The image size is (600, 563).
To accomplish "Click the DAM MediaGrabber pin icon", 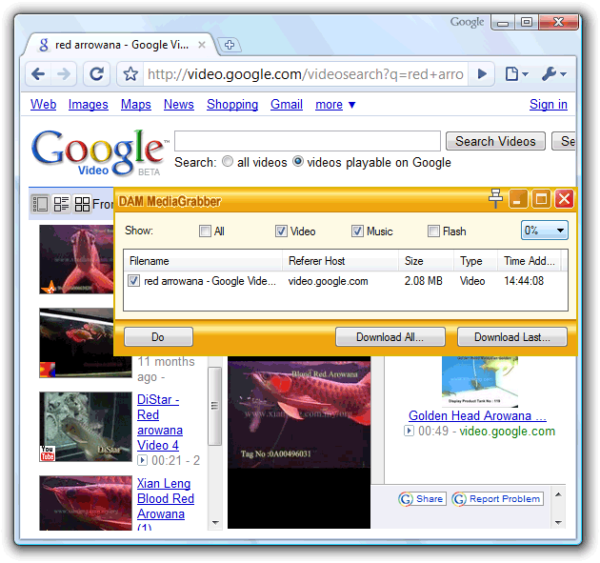I will (x=495, y=199).
